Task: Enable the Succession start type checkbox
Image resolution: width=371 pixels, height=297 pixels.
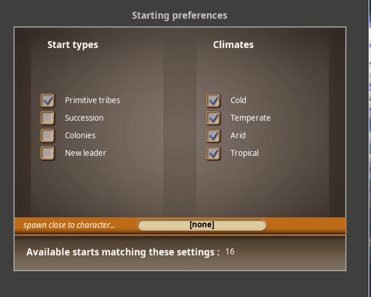Action: [48, 118]
